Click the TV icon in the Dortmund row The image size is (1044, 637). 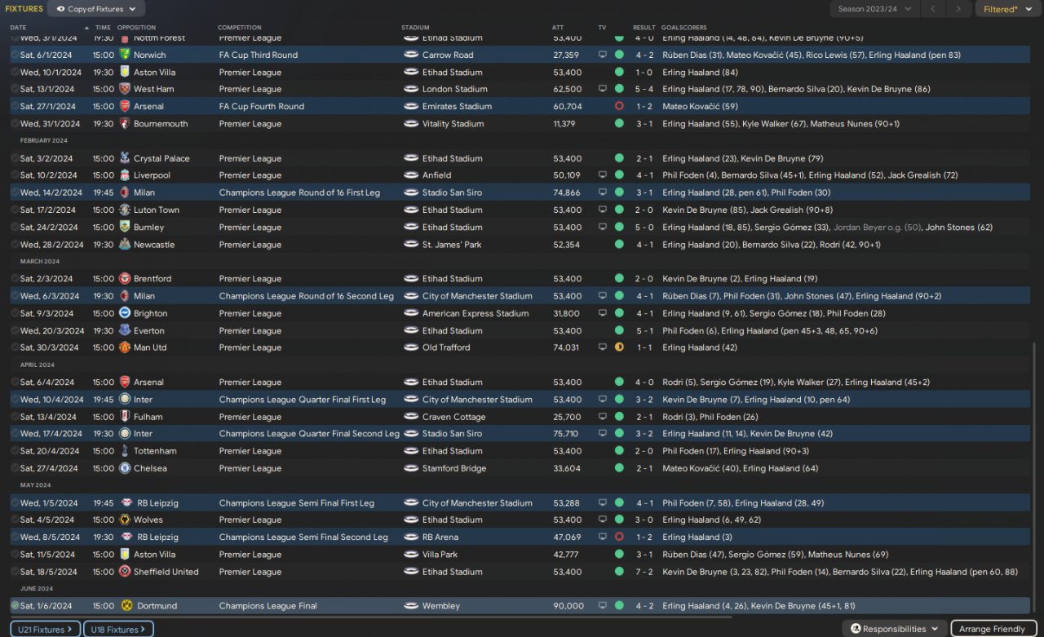pos(603,606)
